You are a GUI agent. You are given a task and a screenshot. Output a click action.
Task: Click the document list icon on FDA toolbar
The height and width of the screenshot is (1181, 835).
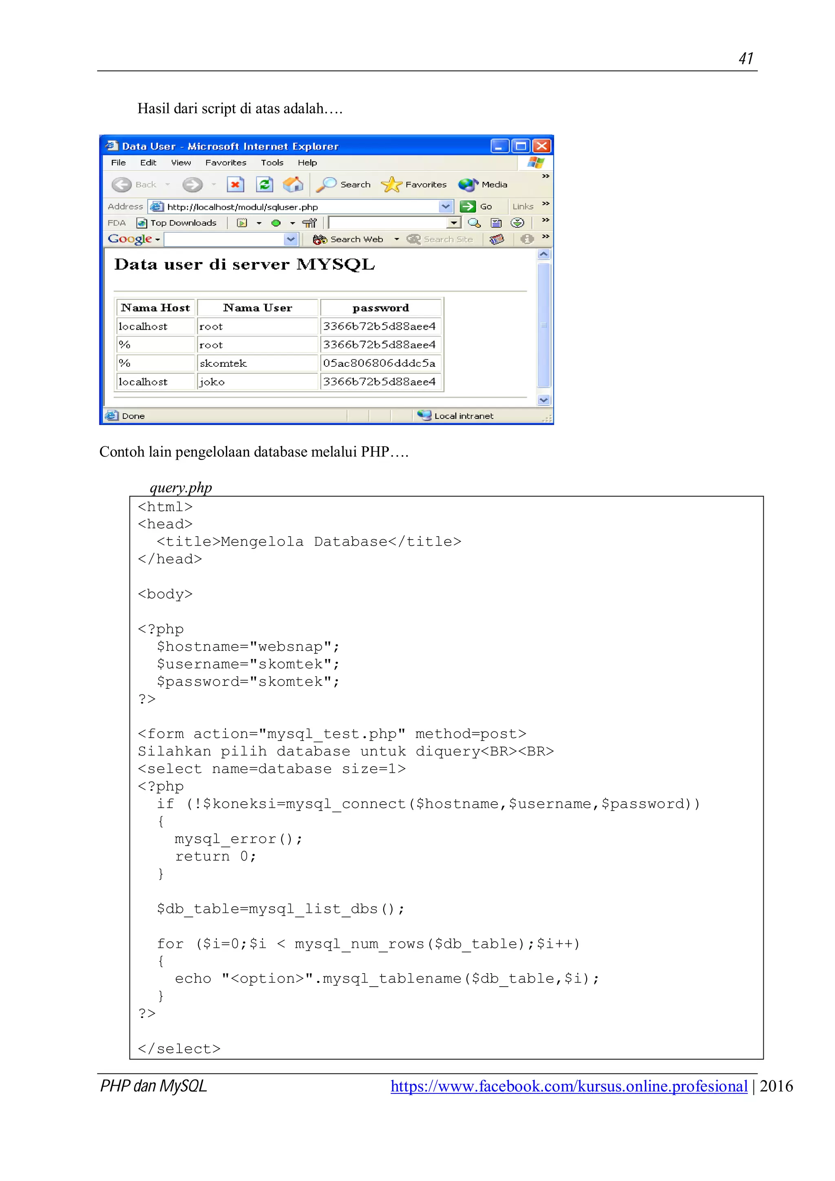(x=496, y=223)
